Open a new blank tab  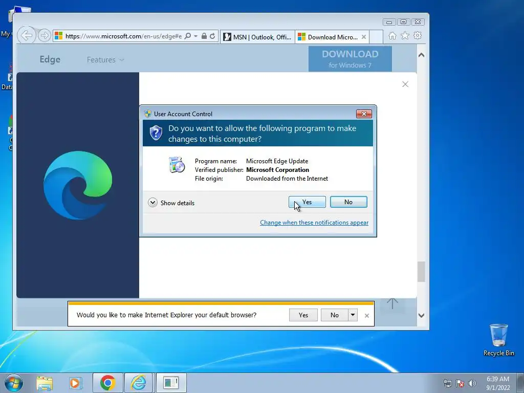pos(376,37)
